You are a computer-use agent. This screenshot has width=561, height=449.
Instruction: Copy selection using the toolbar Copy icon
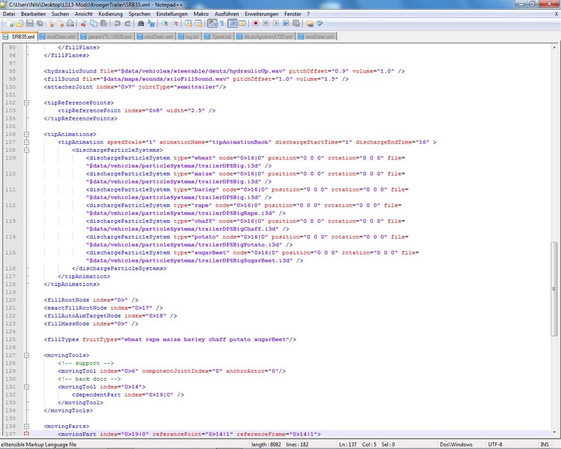click(93, 24)
